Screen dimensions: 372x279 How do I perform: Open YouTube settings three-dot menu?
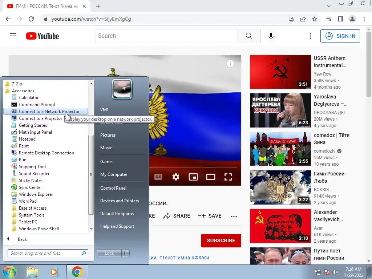[310, 36]
